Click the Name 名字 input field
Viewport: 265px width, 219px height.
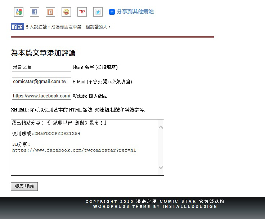pos(41,67)
